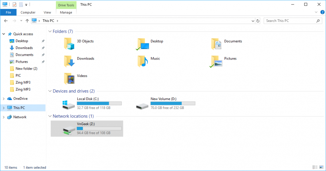
Task: Collapse the Folders (7) section
Action: point(50,31)
